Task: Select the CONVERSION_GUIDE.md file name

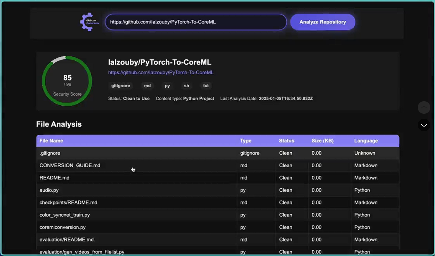Action: pyautogui.click(x=70, y=165)
